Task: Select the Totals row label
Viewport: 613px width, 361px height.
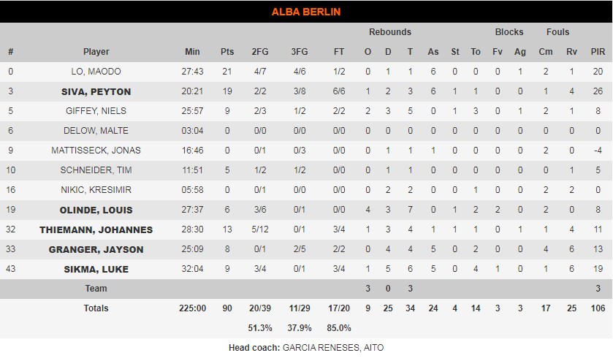Action: [x=96, y=308]
